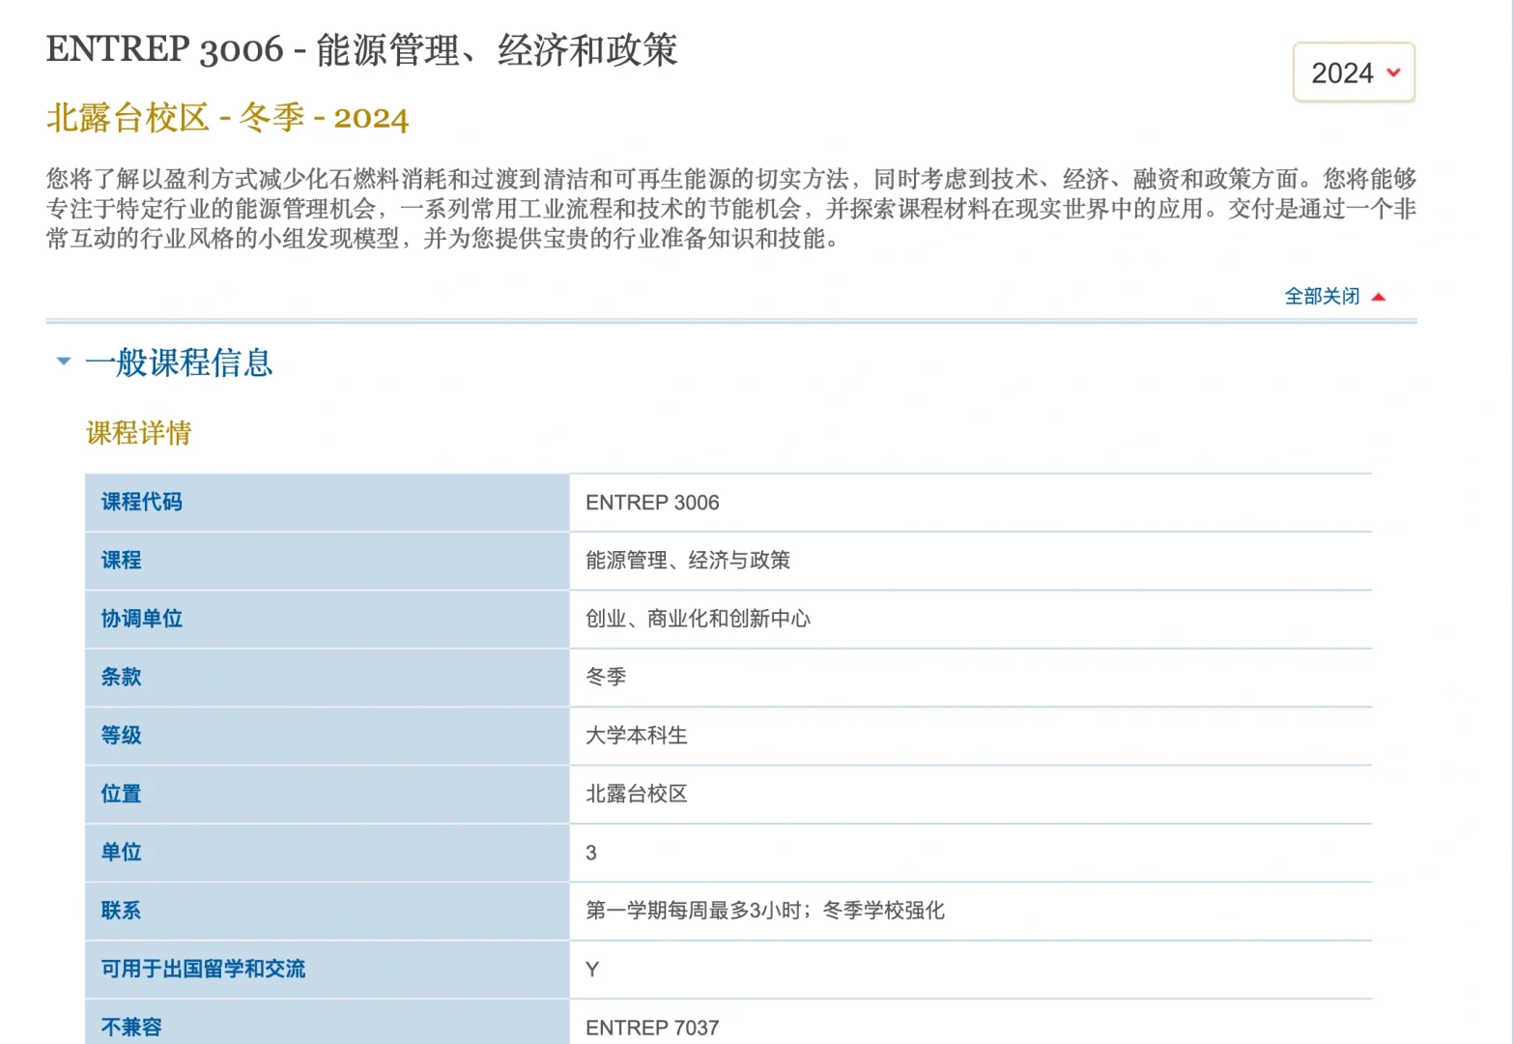Viewport: 1514px width, 1044px height.
Task: Select the subtitle 北露台校区 - 冬季 - 2024
Action: tap(227, 118)
